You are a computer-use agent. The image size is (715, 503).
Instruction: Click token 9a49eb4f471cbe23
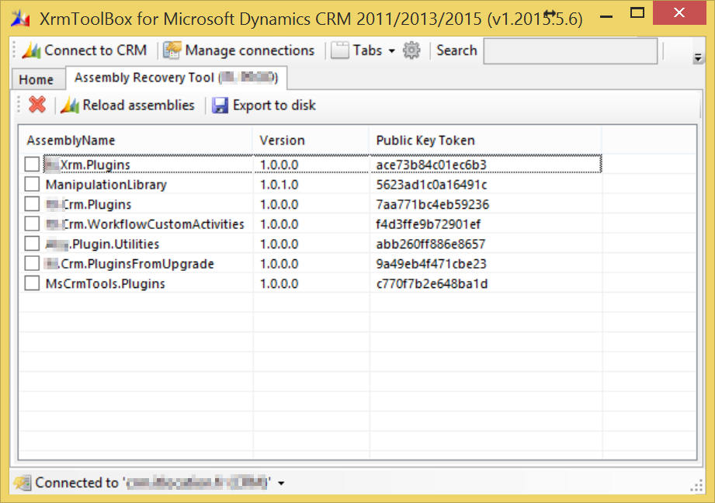(432, 264)
